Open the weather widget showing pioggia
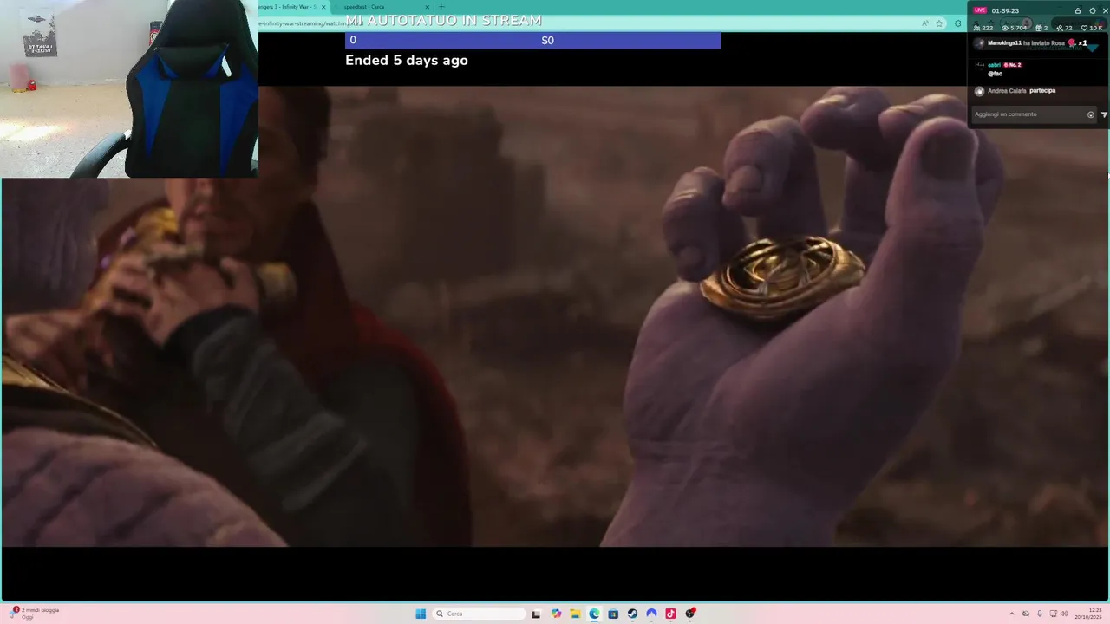Image resolution: width=1110 pixels, height=624 pixels. [x=35, y=613]
